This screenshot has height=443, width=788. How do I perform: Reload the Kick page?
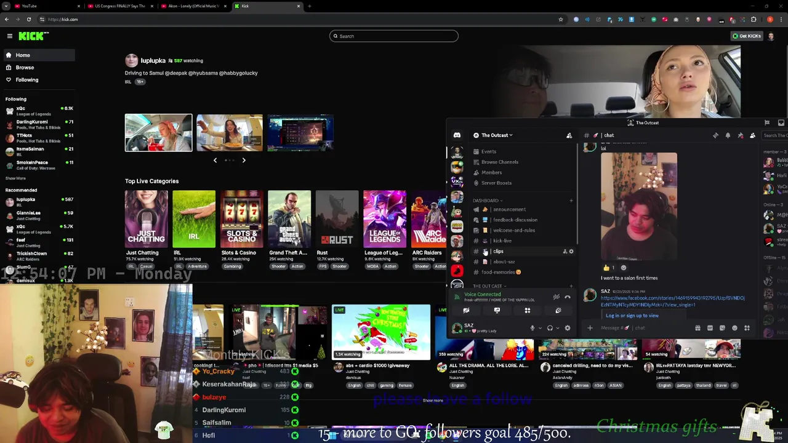click(28, 20)
